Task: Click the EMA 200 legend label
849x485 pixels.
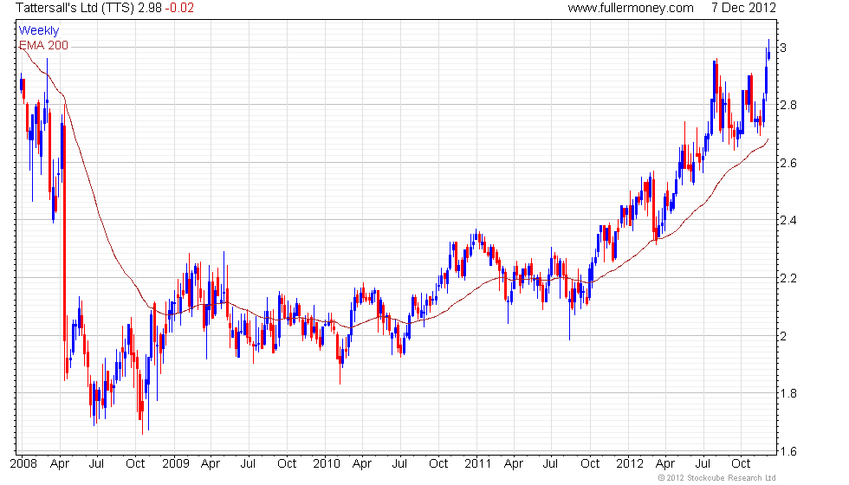Action: (x=44, y=45)
